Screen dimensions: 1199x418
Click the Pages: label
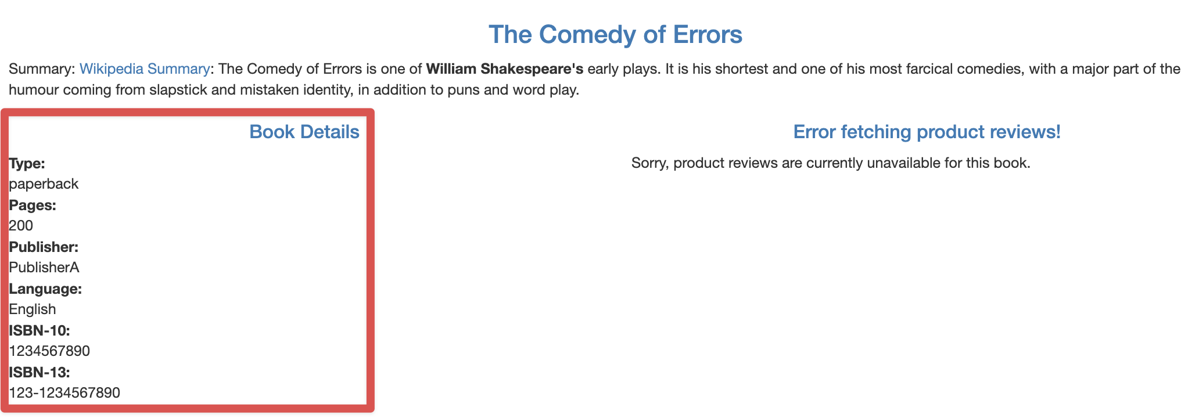[x=33, y=206]
